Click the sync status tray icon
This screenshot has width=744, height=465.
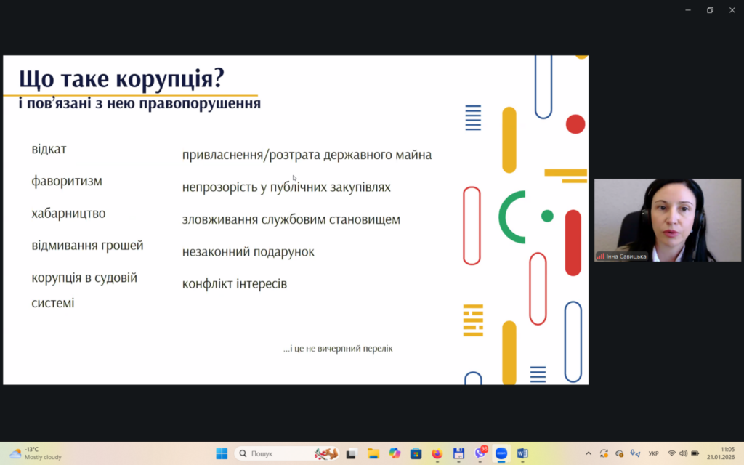tap(604, 453)
